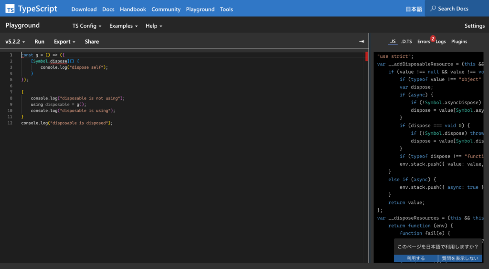Dismiss prompt with 質問を表示しない button
The image size is (489, 269).
coord(460,258)
